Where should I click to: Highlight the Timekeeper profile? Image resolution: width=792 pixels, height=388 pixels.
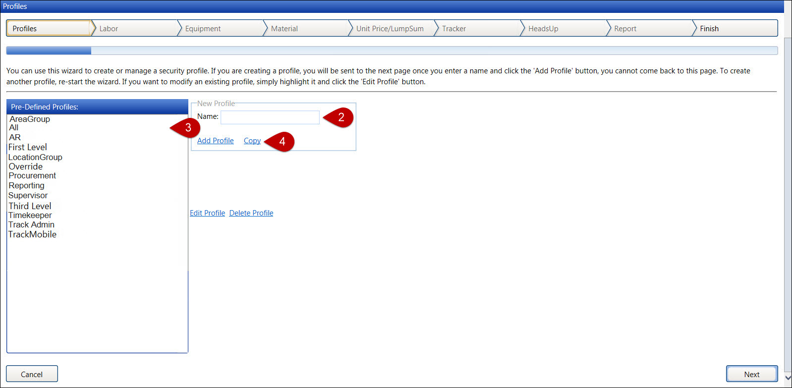tap(30, 215)
